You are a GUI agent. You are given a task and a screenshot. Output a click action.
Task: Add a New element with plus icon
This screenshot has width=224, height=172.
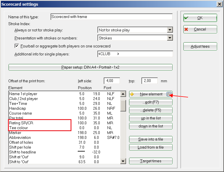tap(151, 94)
